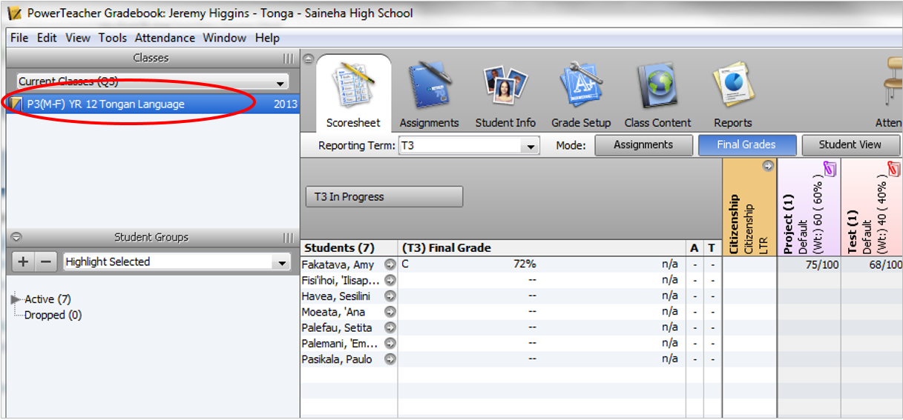
Task: Click the T3 In Progress button
Action: pos(384,197)
